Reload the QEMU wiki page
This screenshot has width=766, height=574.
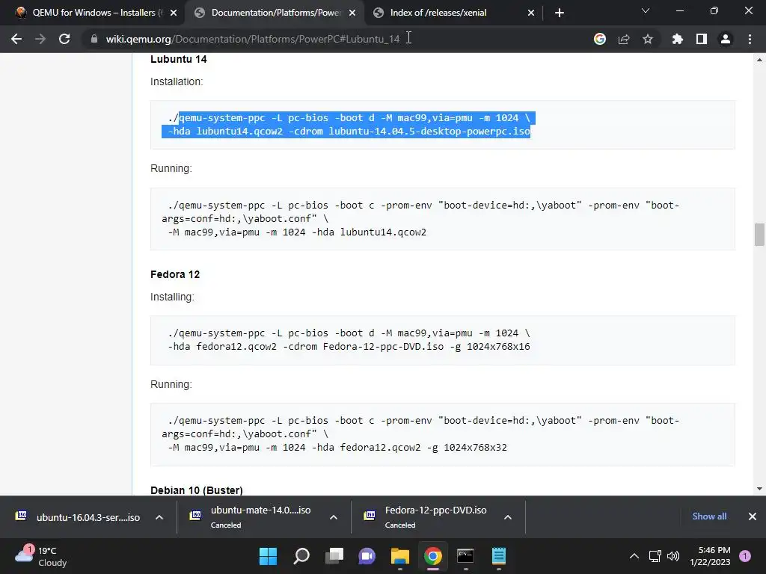(x=64, y=39)
